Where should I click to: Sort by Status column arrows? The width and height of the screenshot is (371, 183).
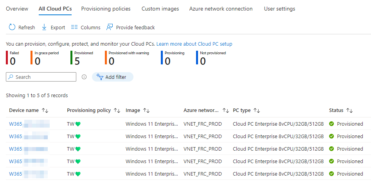349,111
